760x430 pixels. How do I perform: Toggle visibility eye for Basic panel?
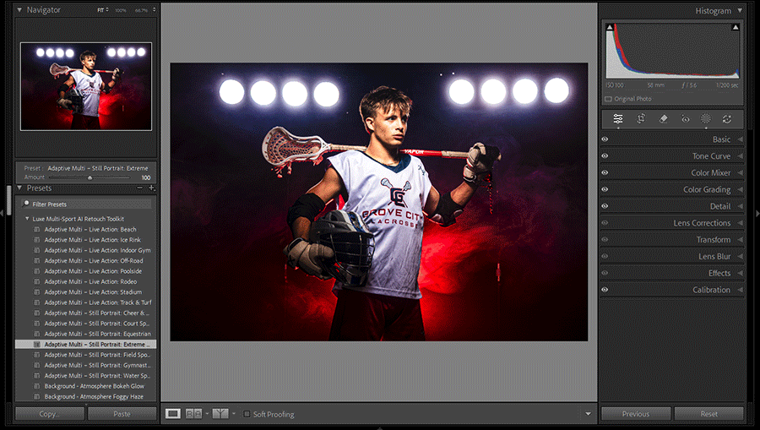coord(605,139)
